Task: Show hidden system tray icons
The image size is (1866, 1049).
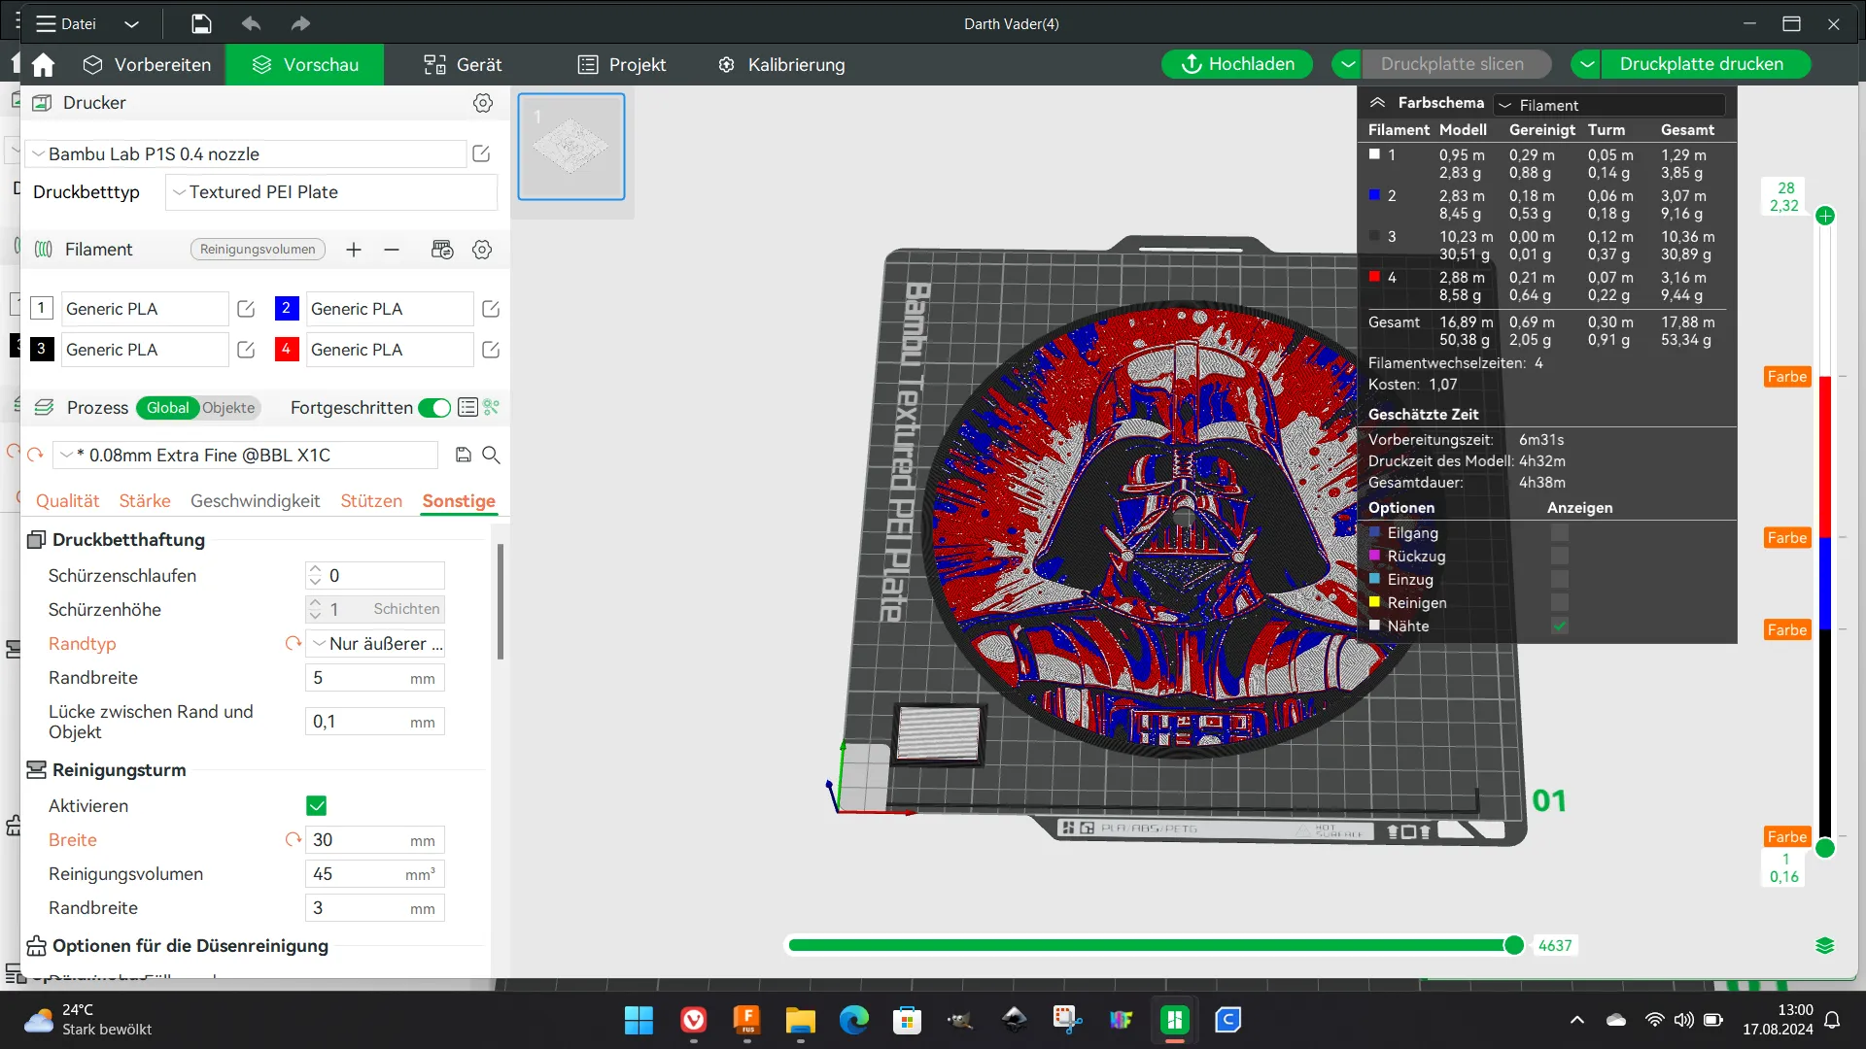Action: click(1576, 1020)
